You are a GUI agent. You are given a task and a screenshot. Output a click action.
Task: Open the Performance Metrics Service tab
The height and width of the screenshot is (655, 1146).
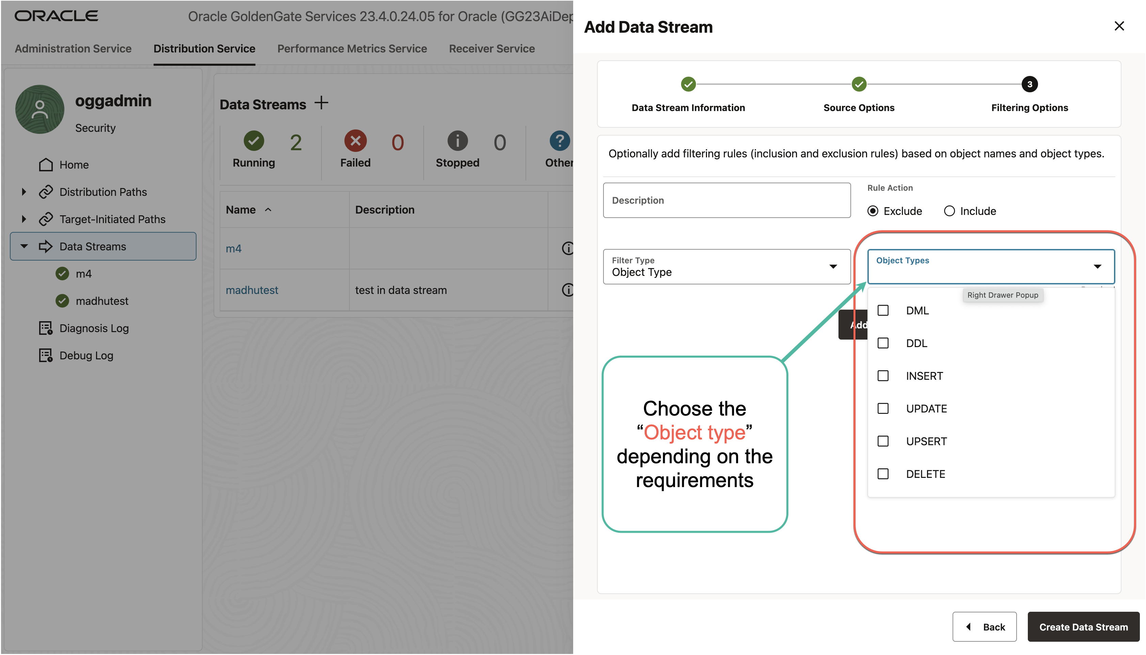(352, 49)
